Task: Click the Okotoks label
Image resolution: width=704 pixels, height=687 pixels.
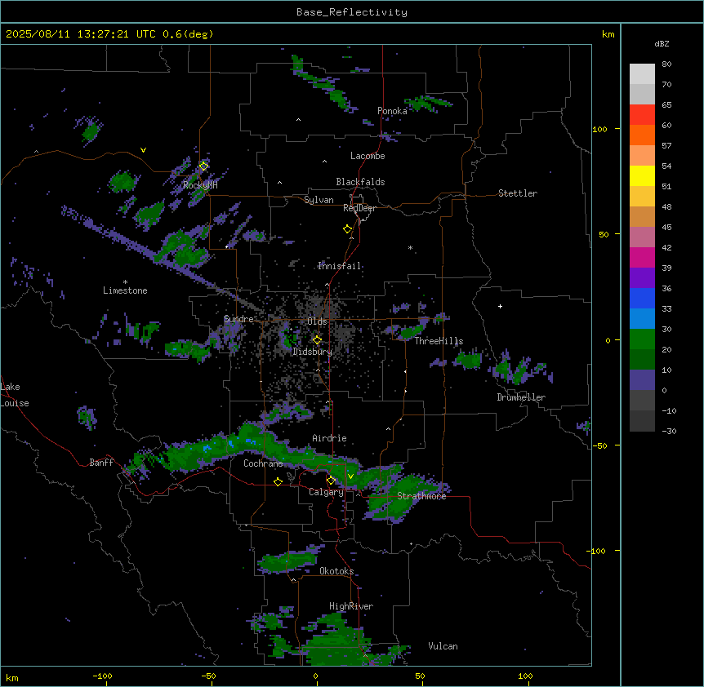Action: 336,571
